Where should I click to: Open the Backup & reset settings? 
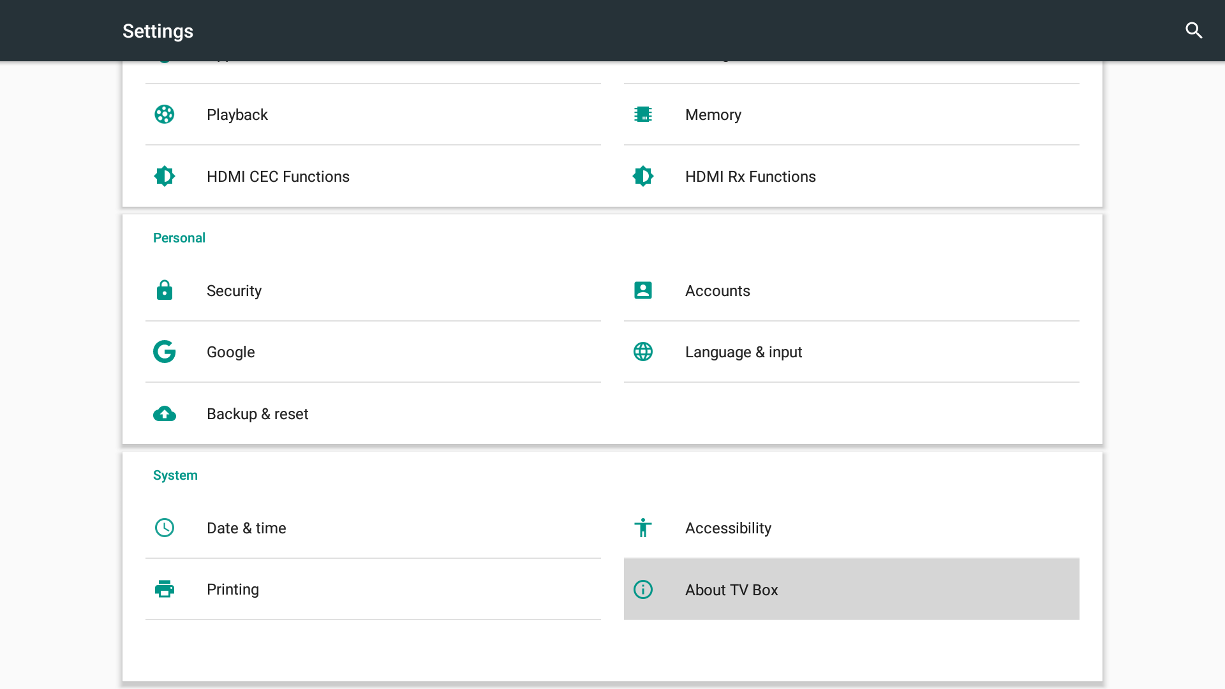point(258,413)
